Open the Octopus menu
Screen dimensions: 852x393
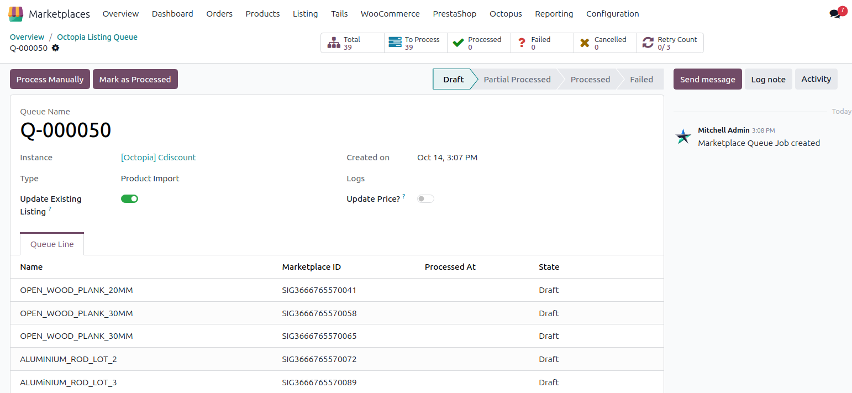(x=506, y=14)
